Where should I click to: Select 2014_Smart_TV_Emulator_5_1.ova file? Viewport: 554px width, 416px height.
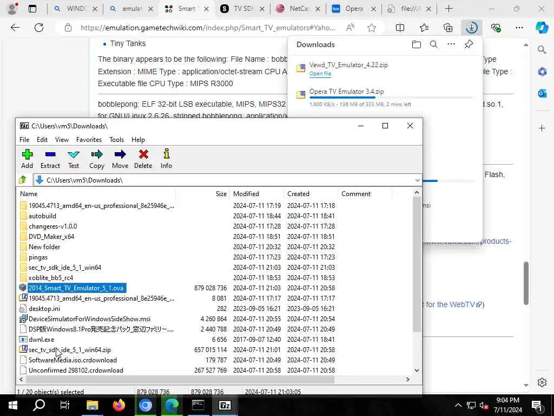point(76,288)
